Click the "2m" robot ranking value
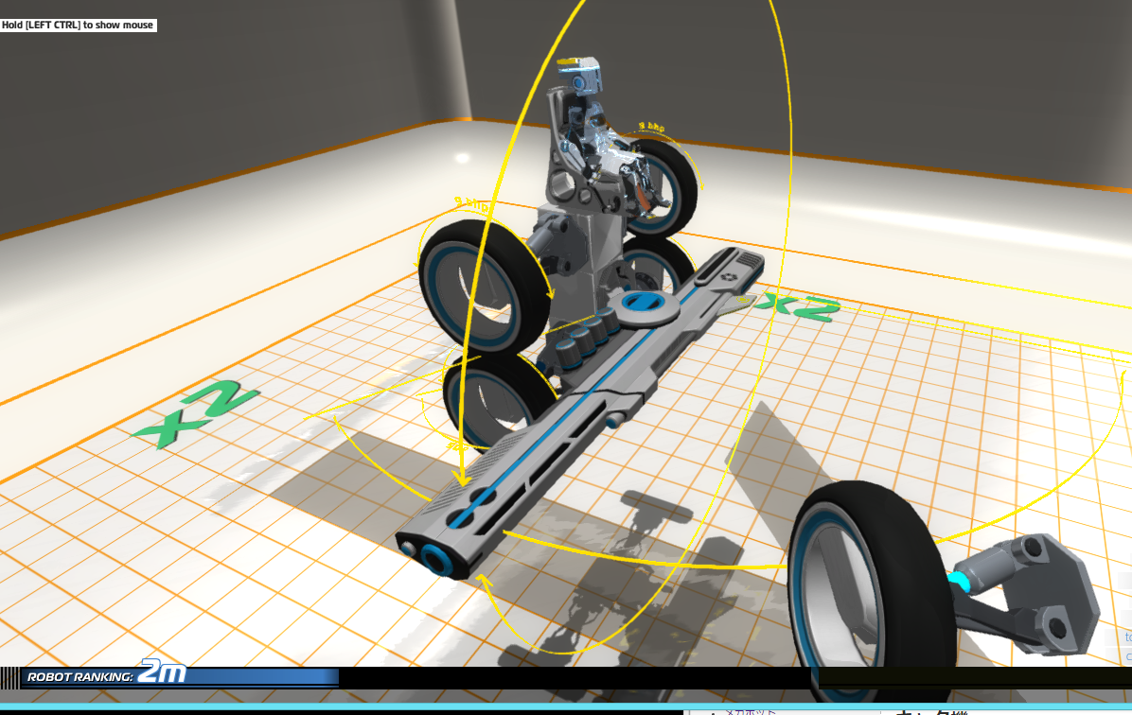This screenshot has width=1132, height=715. coord(162,672)
